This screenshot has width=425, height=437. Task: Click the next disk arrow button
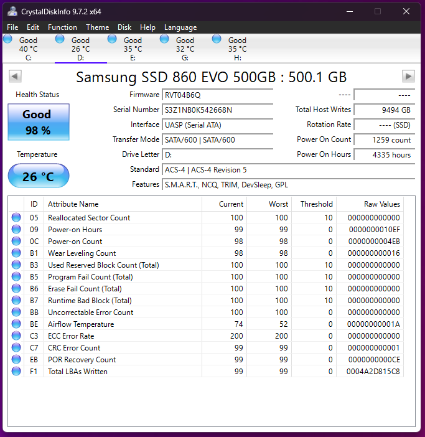408,76
